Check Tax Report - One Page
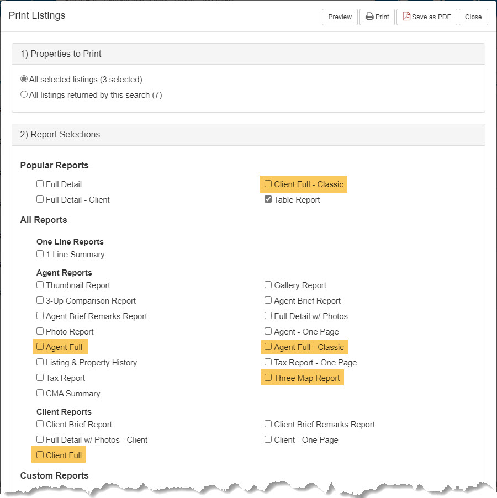Screen dimensions: 497x498 pos(268,362)
